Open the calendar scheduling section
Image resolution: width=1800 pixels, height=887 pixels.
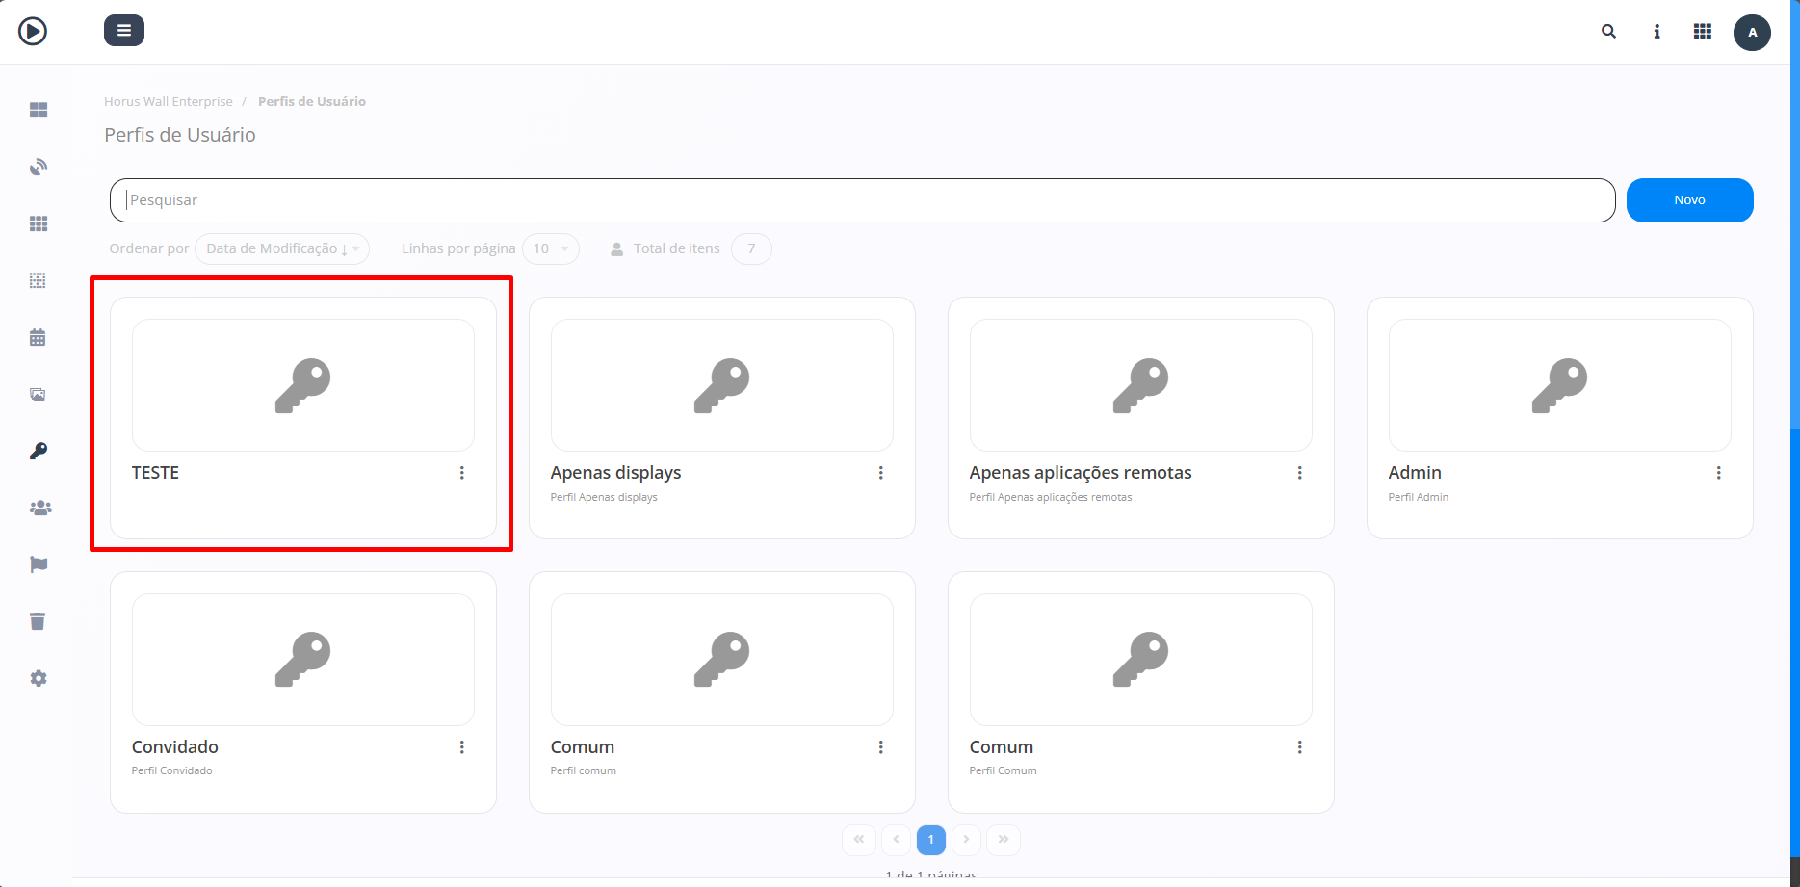(39, 336)
